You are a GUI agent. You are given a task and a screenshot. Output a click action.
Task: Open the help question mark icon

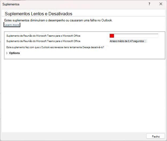point(149,4)
